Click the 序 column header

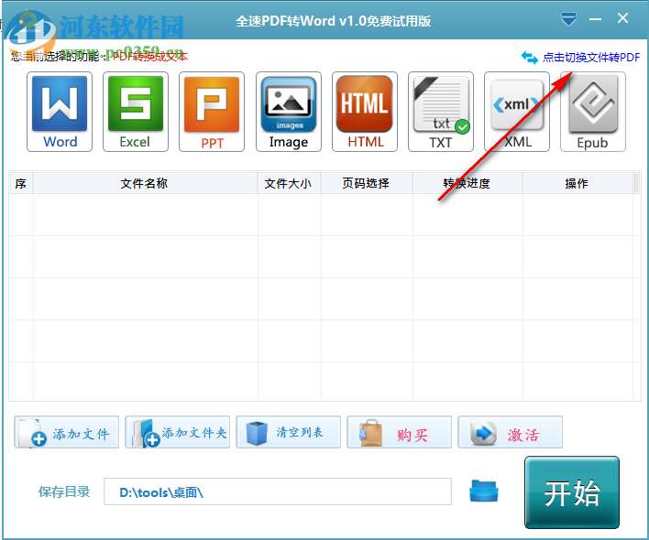coord(21,183)
